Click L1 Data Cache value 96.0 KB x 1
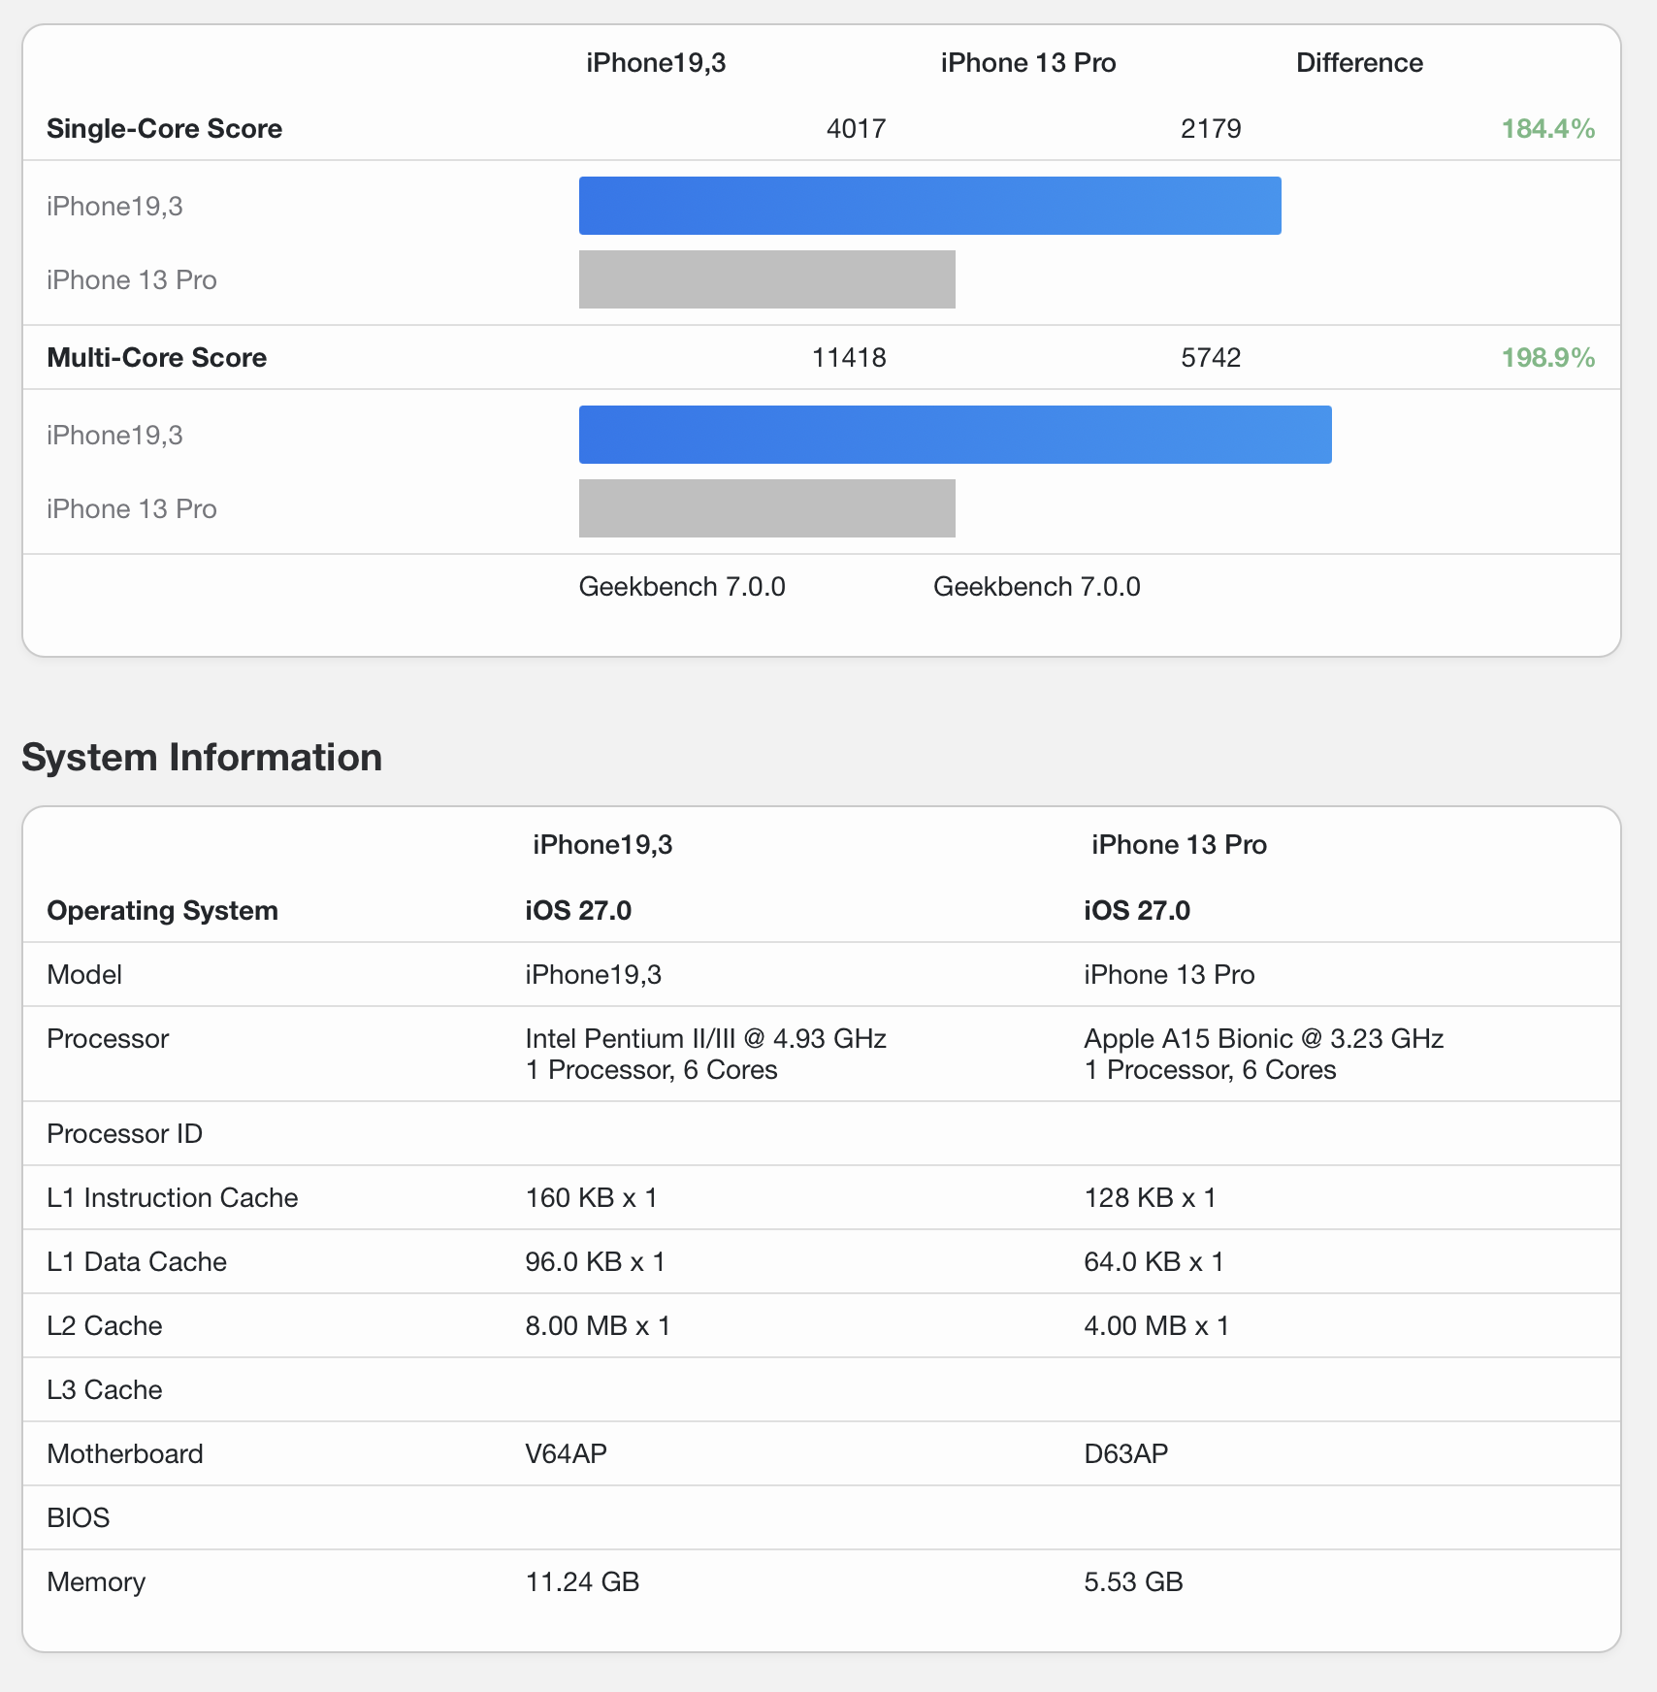The image size is (1657, 1692). (595, 1262)
